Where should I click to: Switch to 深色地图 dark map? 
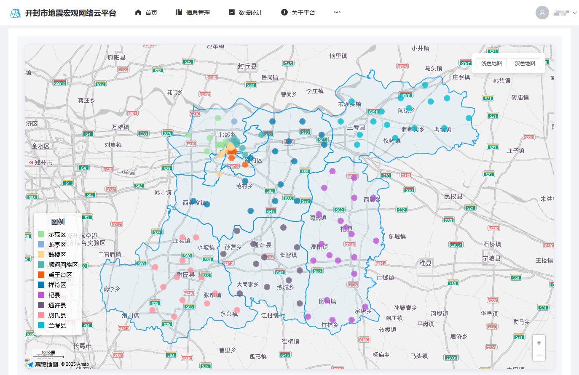click(x=525, y=63)
